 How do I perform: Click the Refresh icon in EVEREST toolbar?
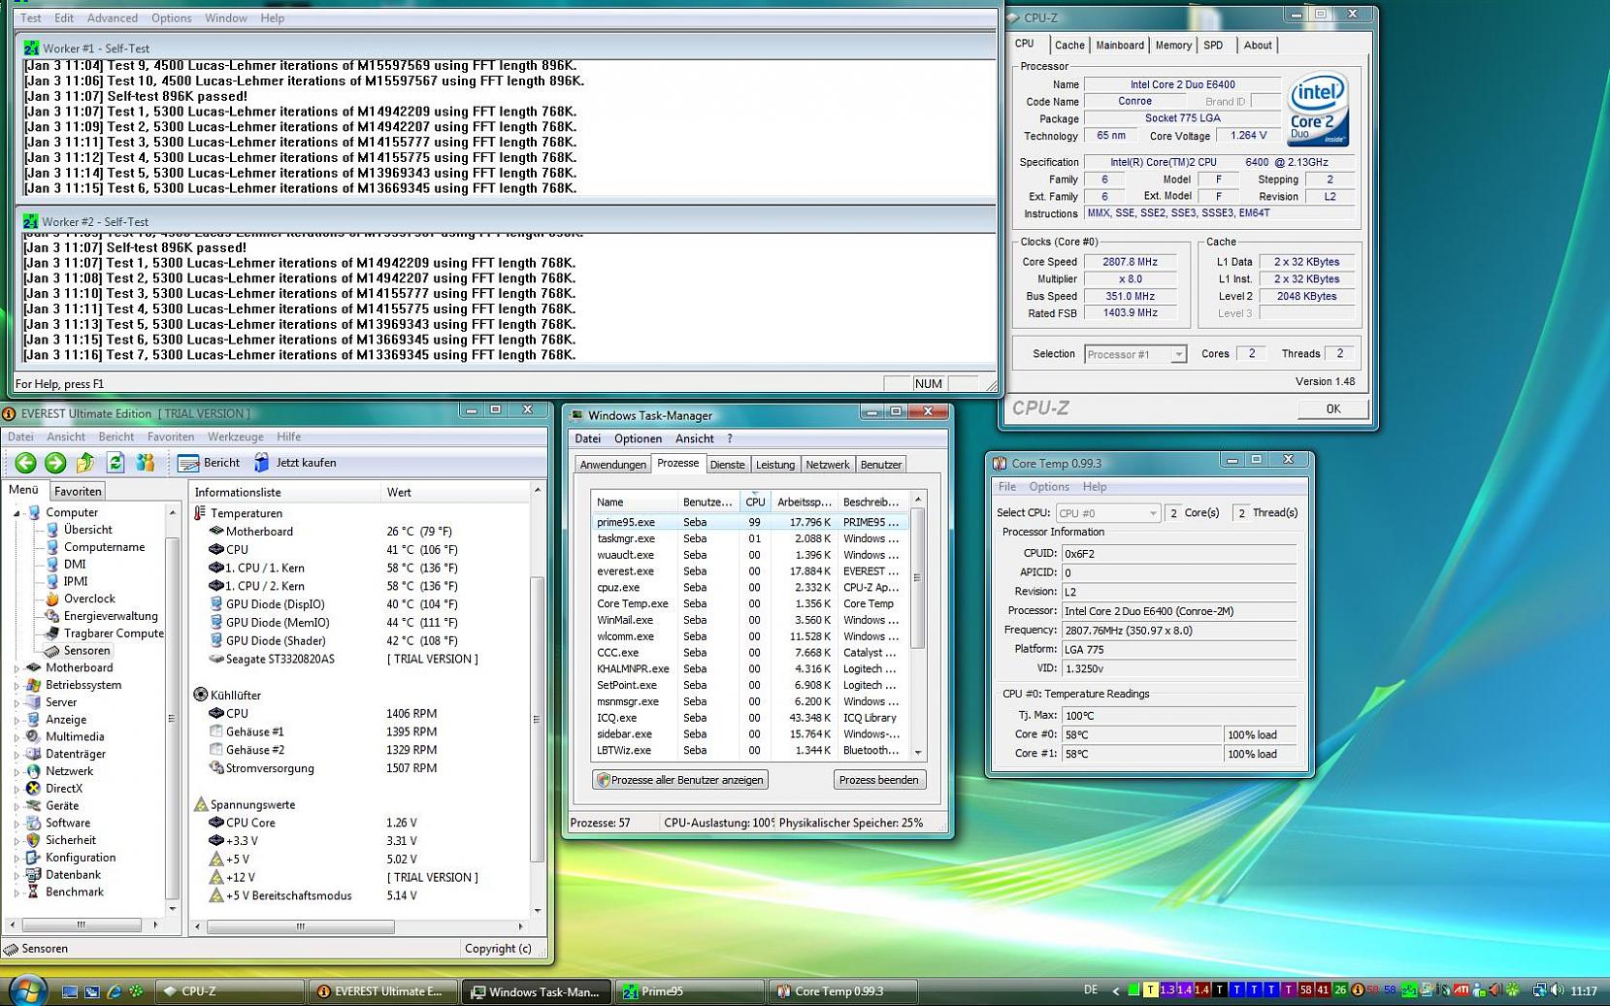coord(115,463)
